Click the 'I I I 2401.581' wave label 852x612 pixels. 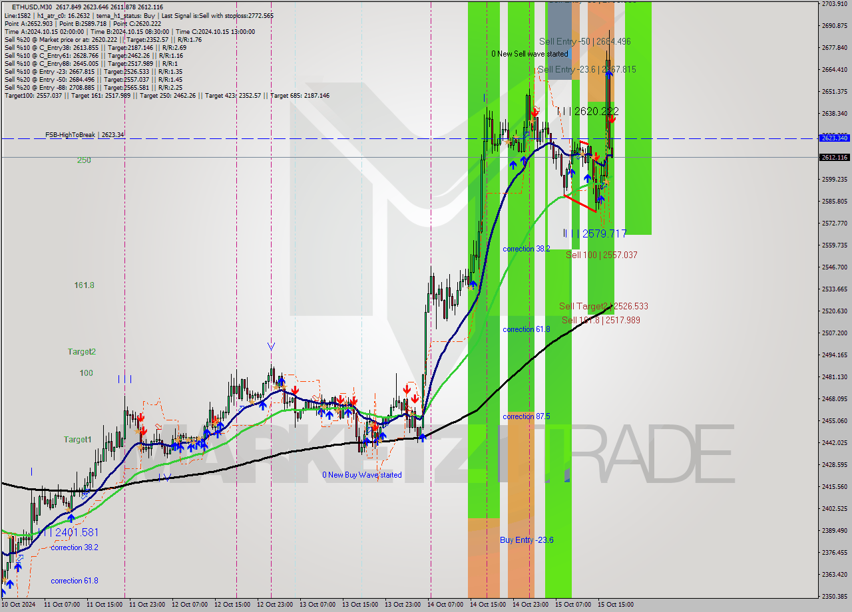pos(69,533)
